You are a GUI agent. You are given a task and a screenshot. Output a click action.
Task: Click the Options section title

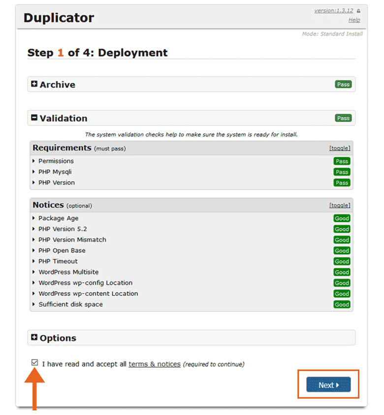tap(58, 338)
